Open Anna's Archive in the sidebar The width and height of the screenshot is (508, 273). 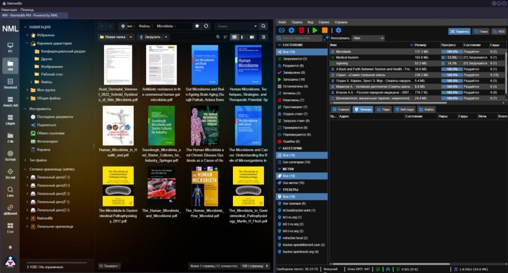point(11,102)
